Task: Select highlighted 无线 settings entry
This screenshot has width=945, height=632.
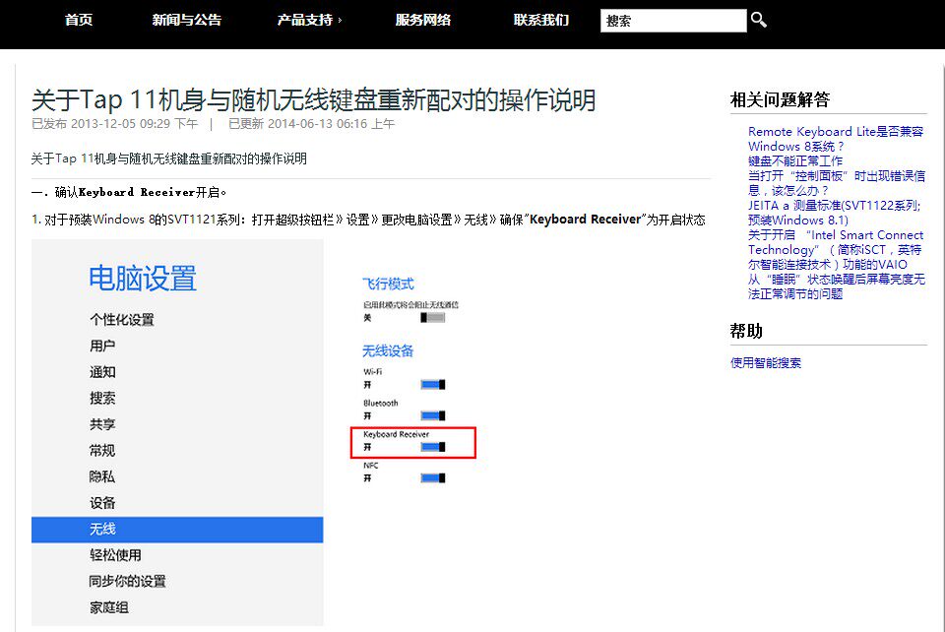Action: 177,530
